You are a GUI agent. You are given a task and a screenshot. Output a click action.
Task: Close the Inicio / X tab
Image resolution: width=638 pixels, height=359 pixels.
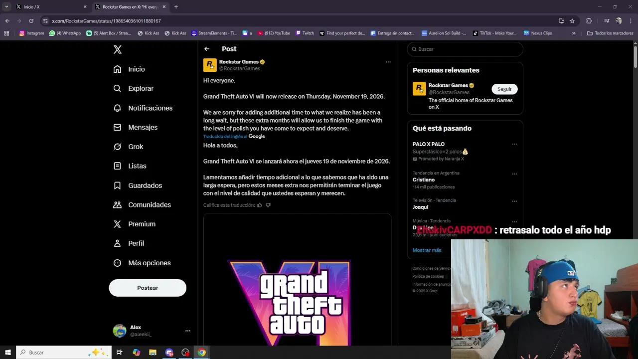[x=85, y=7]
